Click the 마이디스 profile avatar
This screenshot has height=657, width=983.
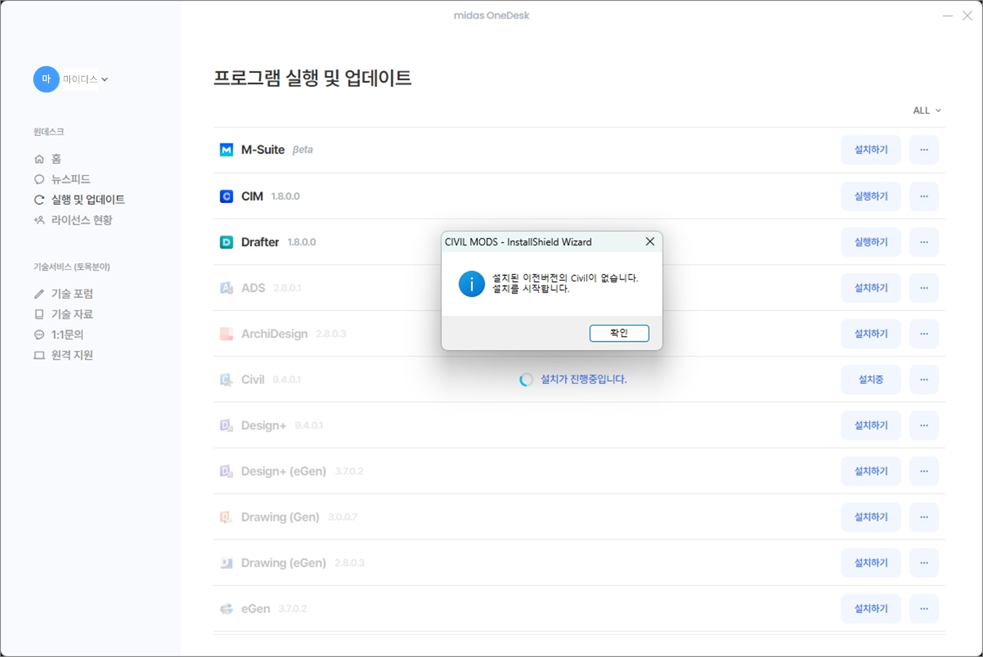[46, 79]
